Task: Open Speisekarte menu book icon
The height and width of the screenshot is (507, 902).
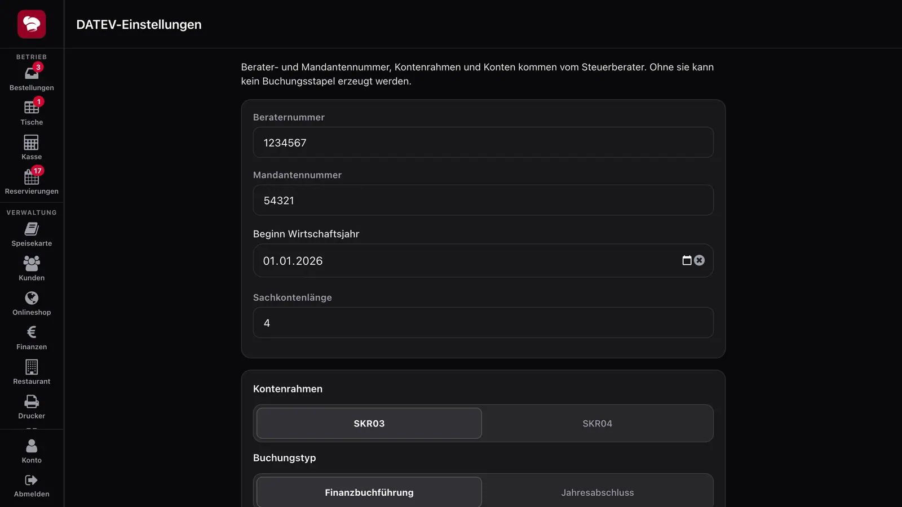Action: 32,229
